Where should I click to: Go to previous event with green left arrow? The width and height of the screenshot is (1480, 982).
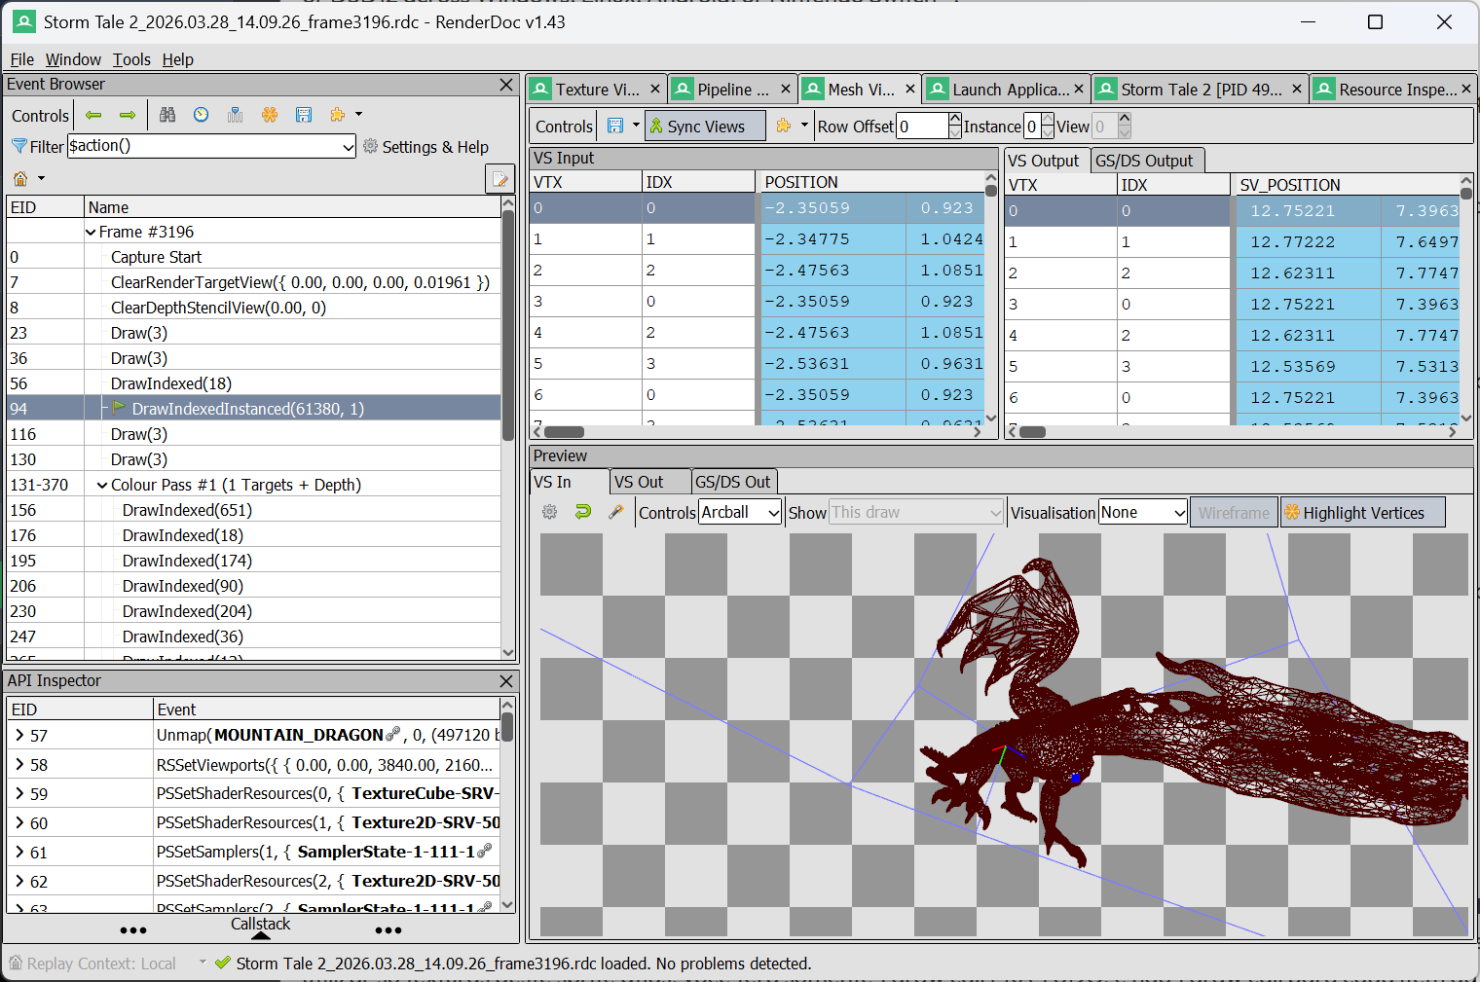point(93,115)
